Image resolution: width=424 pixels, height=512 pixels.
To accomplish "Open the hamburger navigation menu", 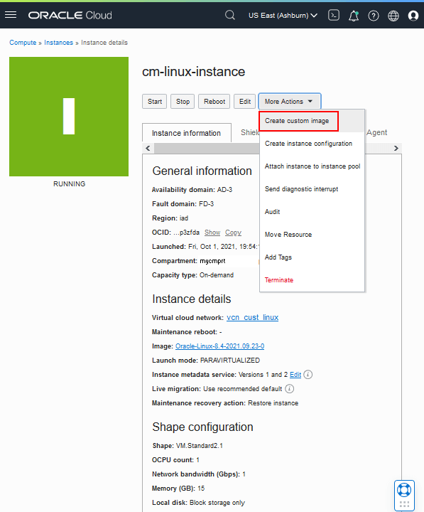I will pyautogui.click(x=11, y=15).
